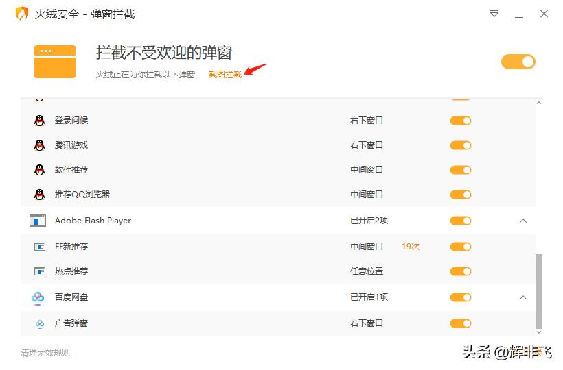Select the 热点推荐 rule name
Image resolution: width=563 pixels, height=370 pixels.
tap(71, 271)
